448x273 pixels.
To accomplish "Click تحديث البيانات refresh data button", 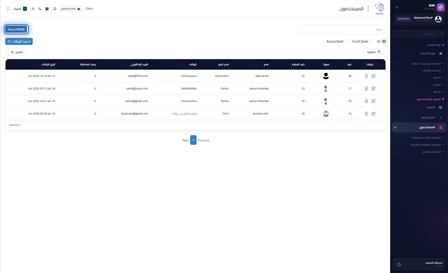I will coord(19,41).
